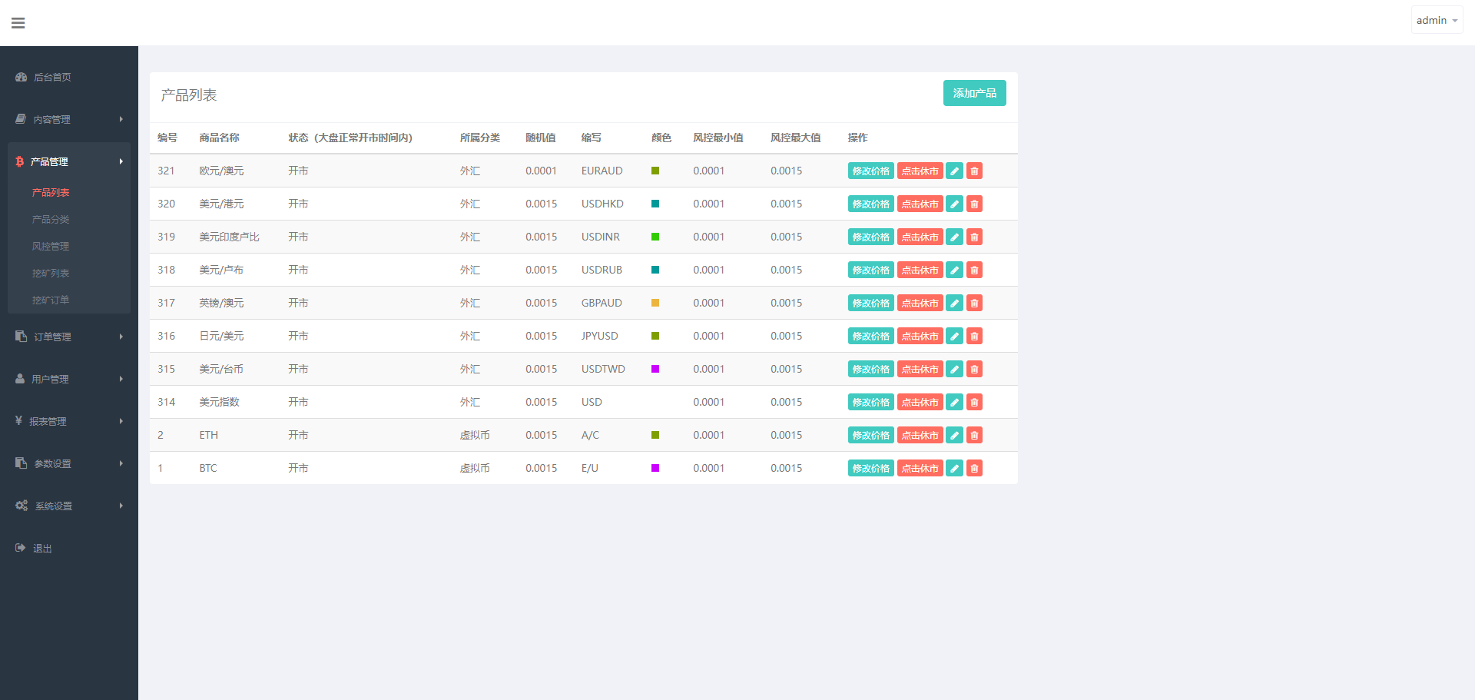Click product name 美元印度卢比
This screenshot has height=700, width=1475.
coord(229,237)
